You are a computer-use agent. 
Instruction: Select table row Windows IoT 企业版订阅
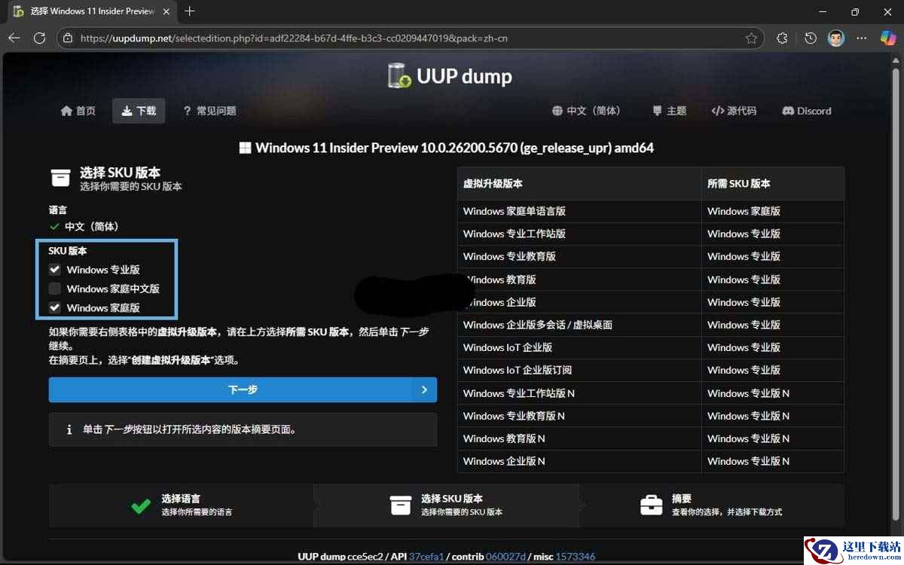[650, 370]
